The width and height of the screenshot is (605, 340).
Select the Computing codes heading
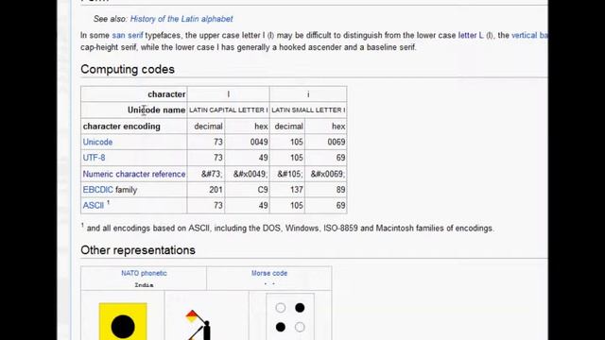click(x=128, y=69)
